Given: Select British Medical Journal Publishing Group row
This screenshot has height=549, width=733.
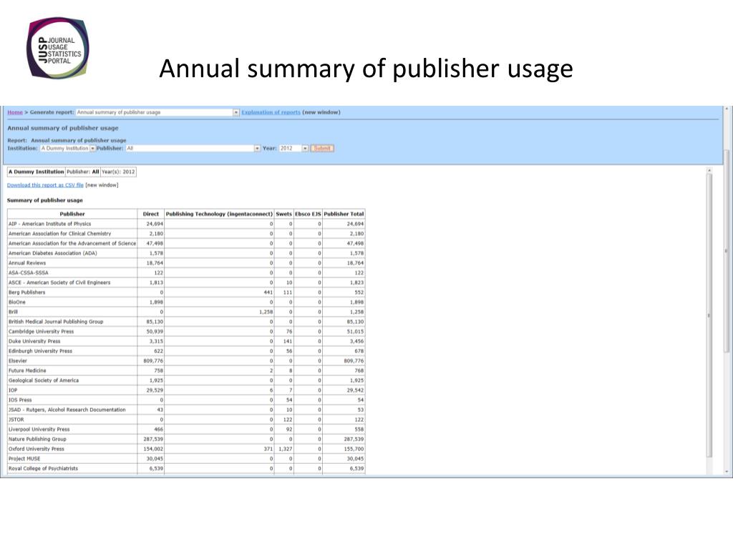Looking at the screenshot, I should click(x=186, y=322).
